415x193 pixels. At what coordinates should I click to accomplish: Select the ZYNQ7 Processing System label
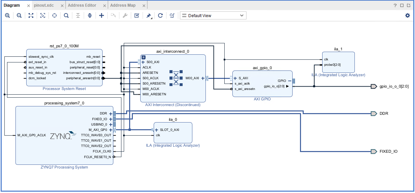64,167
